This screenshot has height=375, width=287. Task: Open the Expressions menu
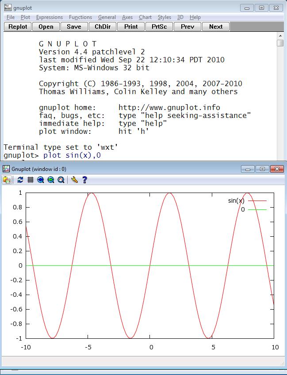pyautogui.click(x=50, y=17)
